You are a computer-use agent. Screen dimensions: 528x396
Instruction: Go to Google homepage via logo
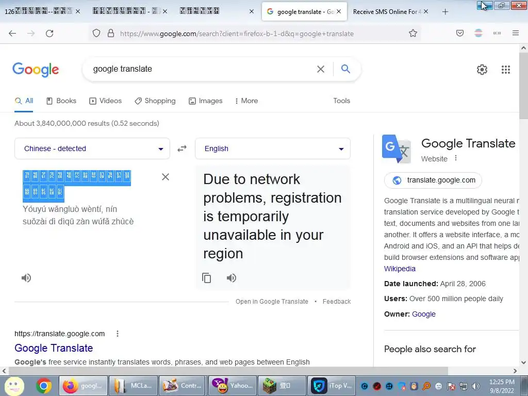pyautogui.click(x=36, y=70)
